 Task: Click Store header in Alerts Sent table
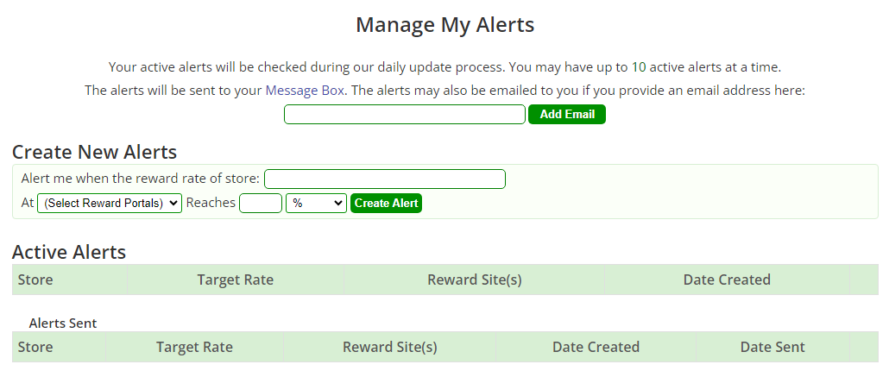(x=35, y=347)
